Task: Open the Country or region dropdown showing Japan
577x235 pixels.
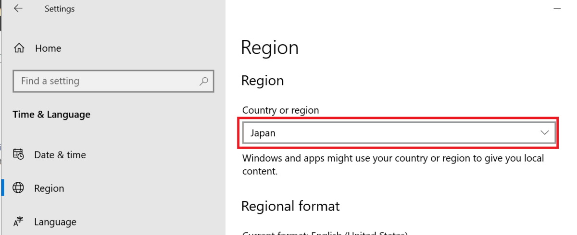Action: point(399,133)
